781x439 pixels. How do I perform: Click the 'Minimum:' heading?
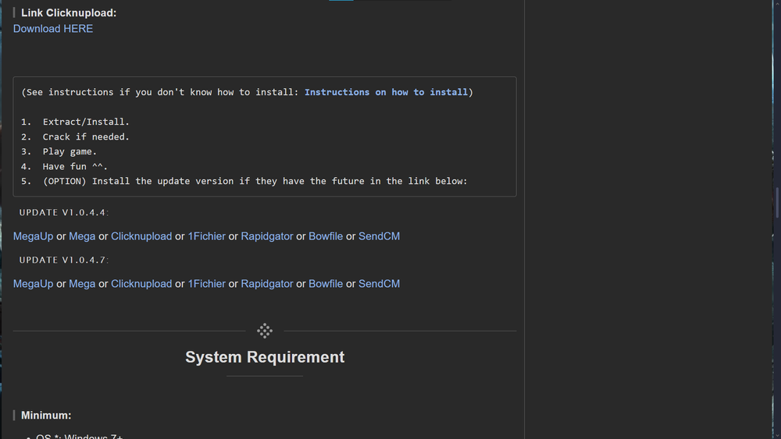[46, 415]
